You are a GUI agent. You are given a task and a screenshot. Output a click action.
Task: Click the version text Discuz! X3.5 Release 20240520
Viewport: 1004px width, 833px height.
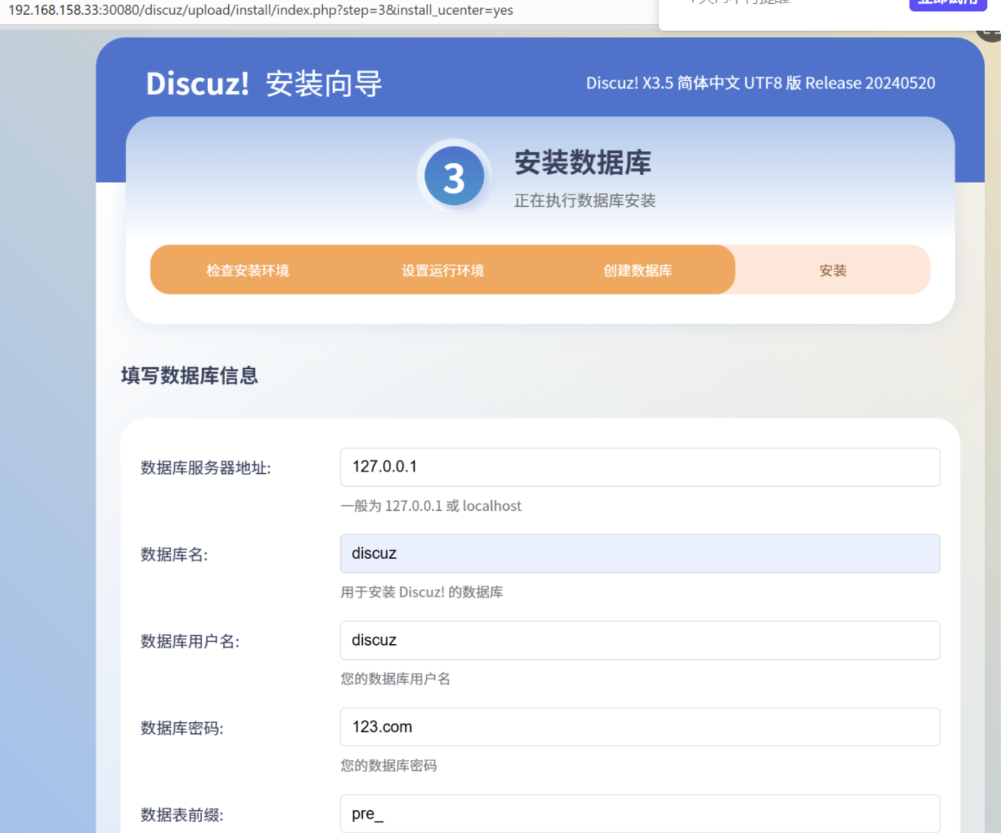point(760,83)
